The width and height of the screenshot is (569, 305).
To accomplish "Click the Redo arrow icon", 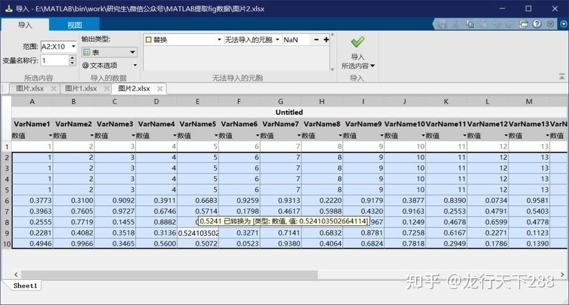I will coord(510,24).
